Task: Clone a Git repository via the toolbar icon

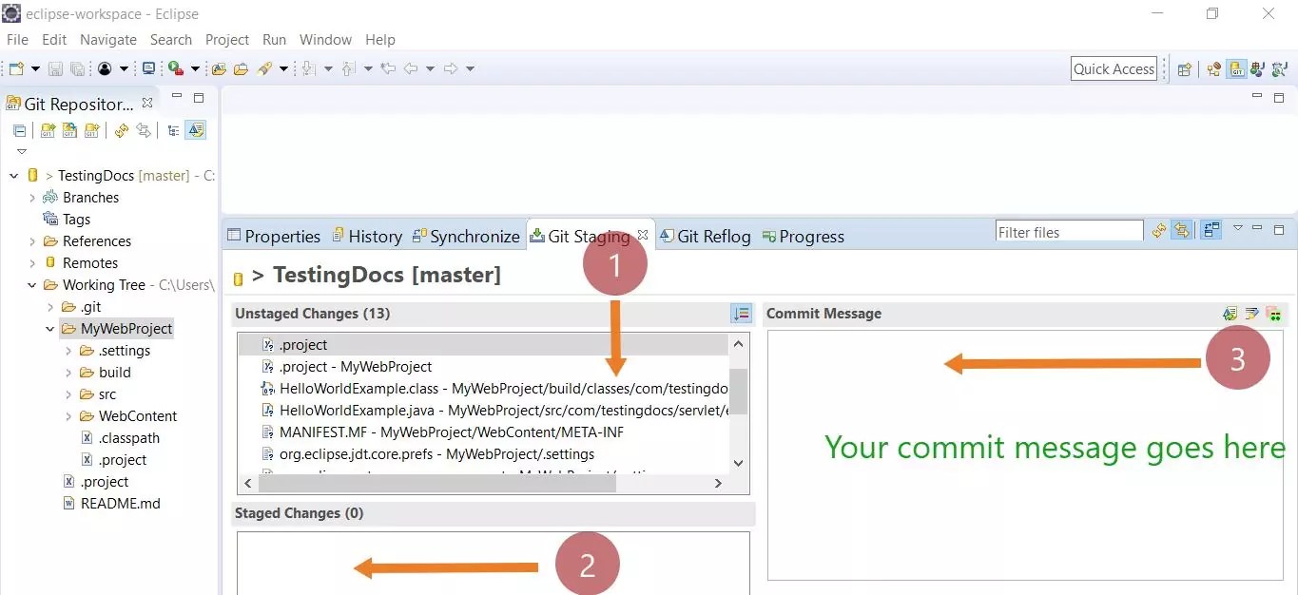Action: click(x=68, y=130)
